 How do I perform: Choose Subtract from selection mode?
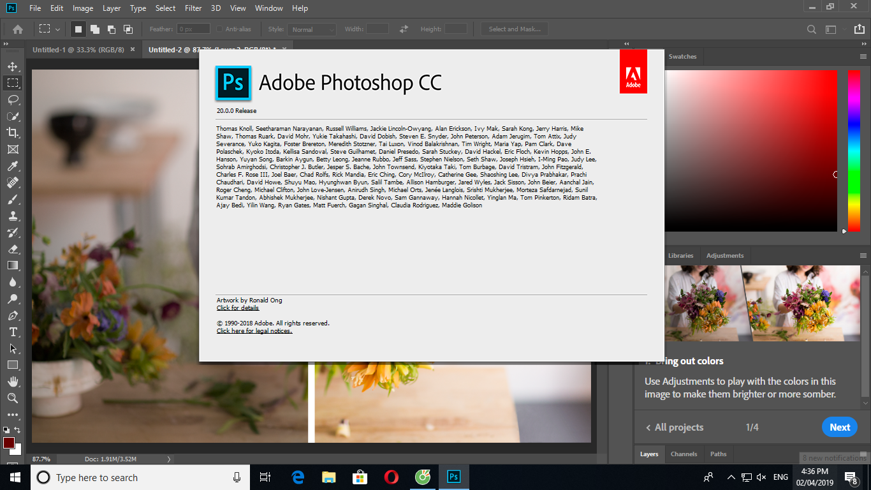point(112,29)
